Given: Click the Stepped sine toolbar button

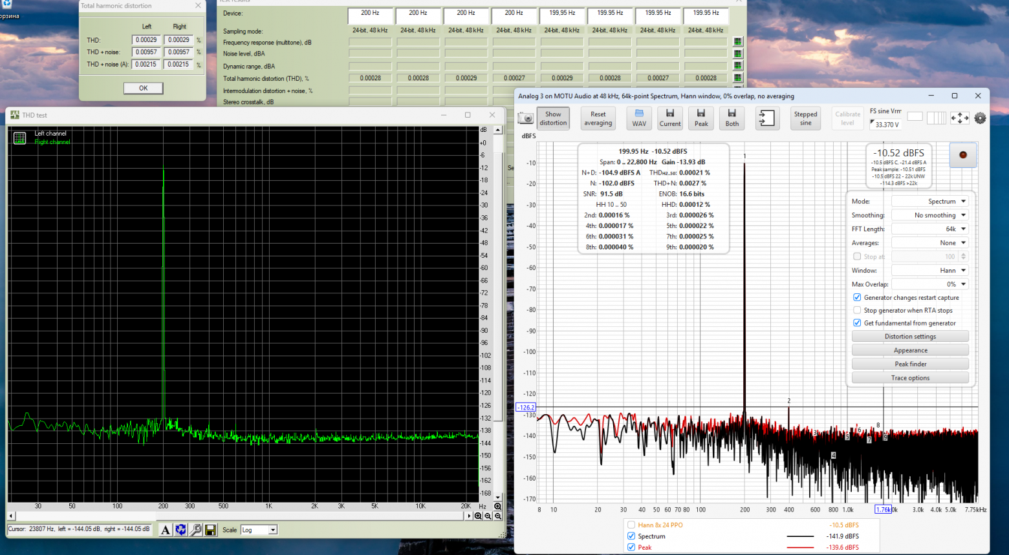Looking at the screenshot, I should coord(805,118).
